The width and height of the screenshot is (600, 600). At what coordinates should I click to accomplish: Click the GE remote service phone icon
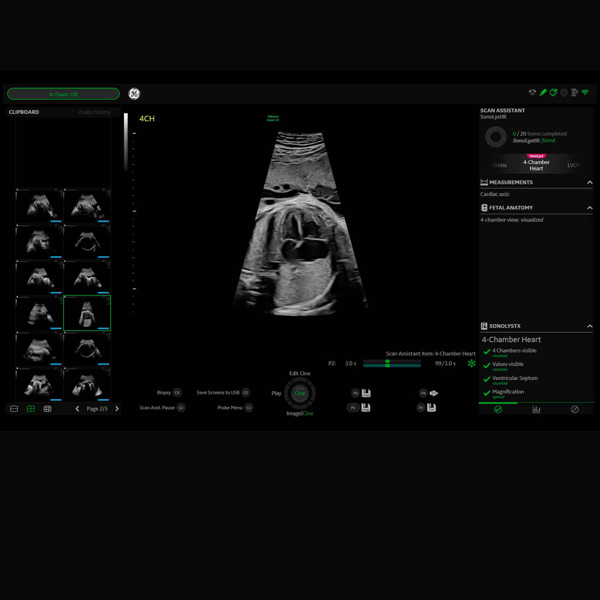(x=532, y=93)
